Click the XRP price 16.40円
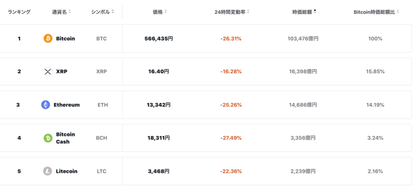Screen dimensions: 414x186 (x=158, y=72)
